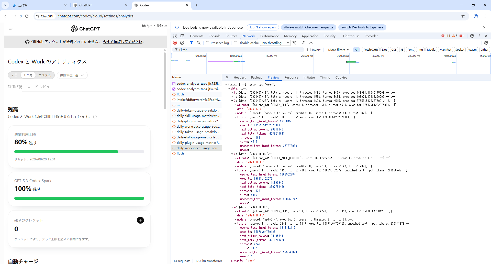The height and width of the screenshot is (264, 491).
Task: Dismiss the DevTools language notice
Action: click(x=484, y=27)
